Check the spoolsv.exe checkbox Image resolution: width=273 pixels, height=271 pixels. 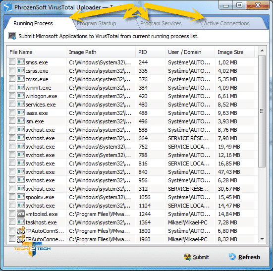(12, 196)
